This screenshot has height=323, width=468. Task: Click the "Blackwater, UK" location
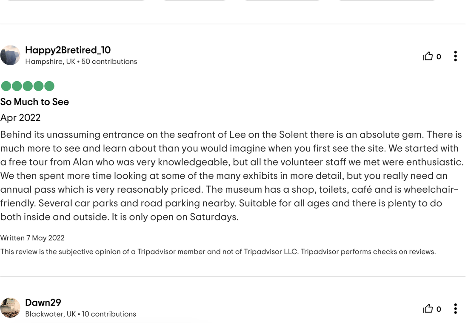(x=51, y=314)
